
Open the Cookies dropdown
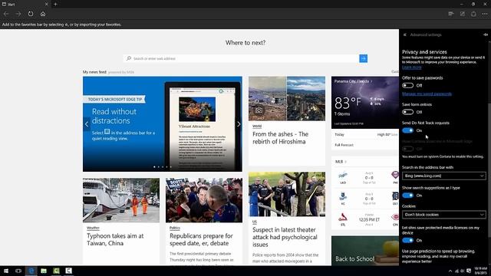443,215
